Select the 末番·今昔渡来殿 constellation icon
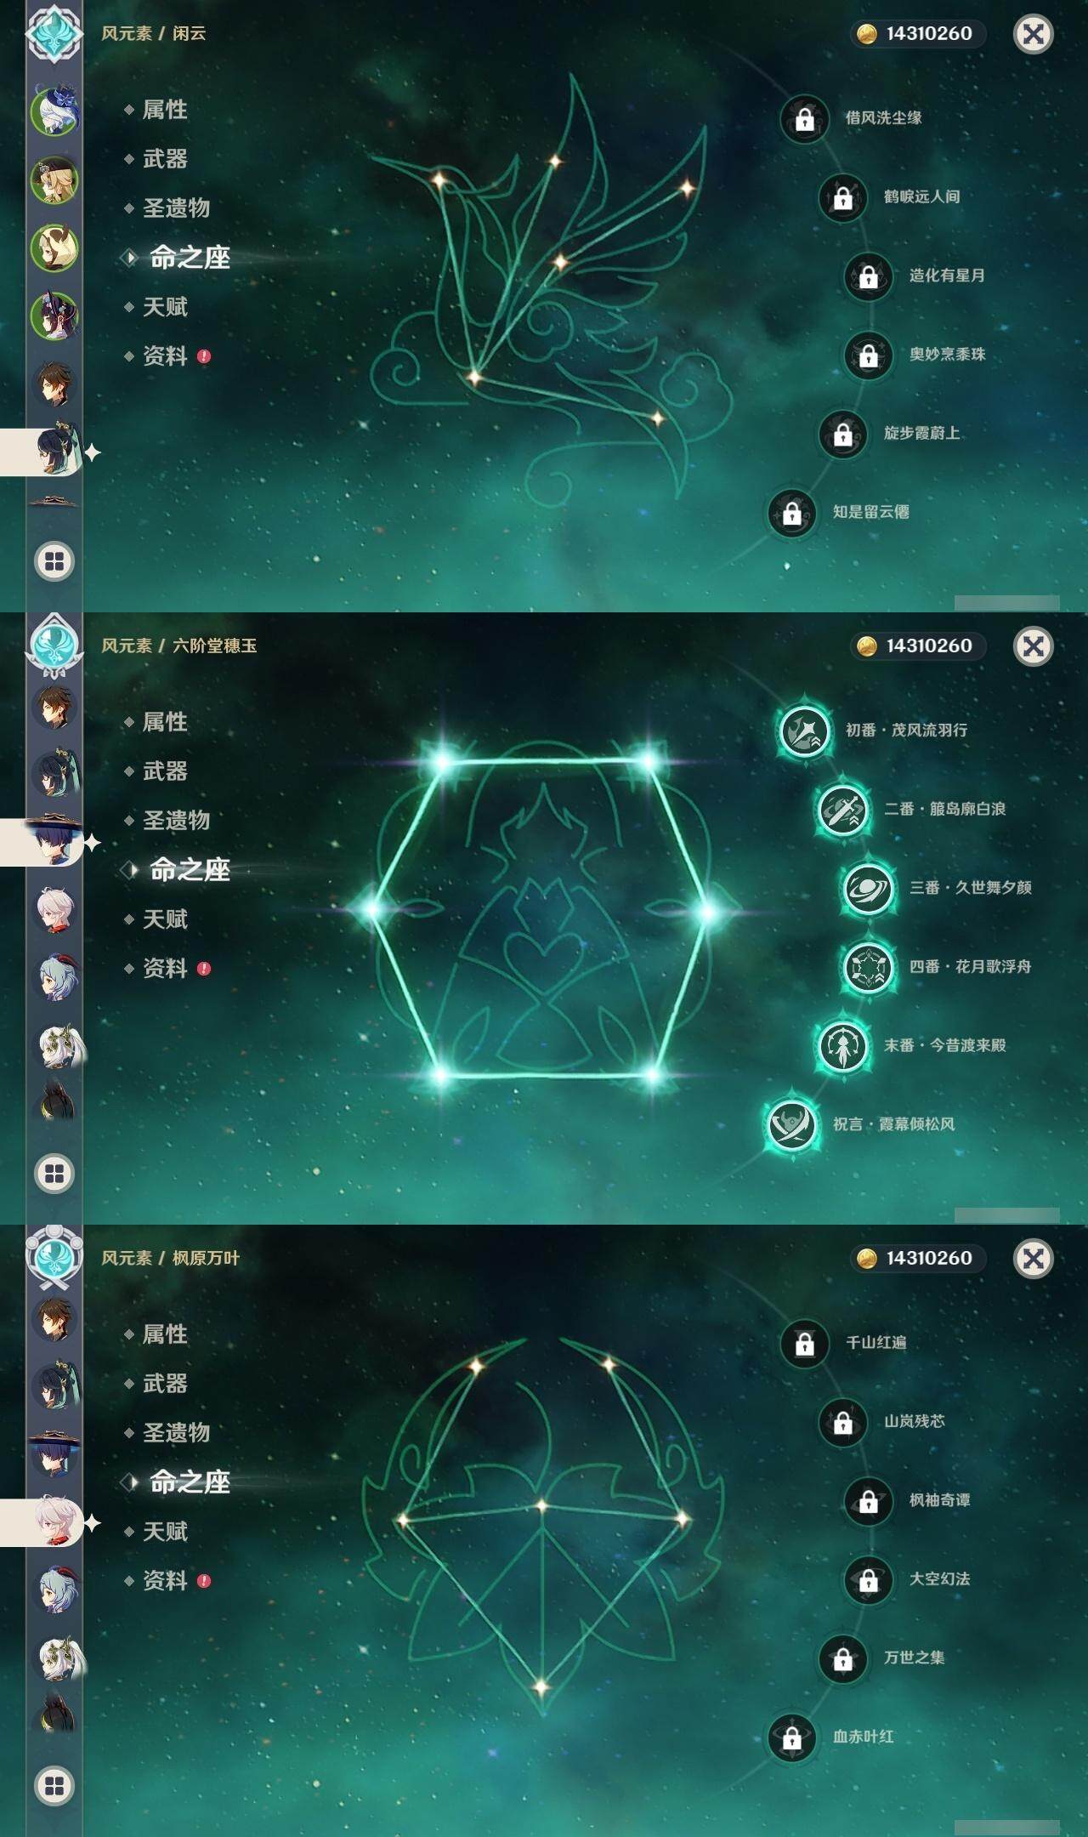Screen dimensions: 1088x1837 842,1046
